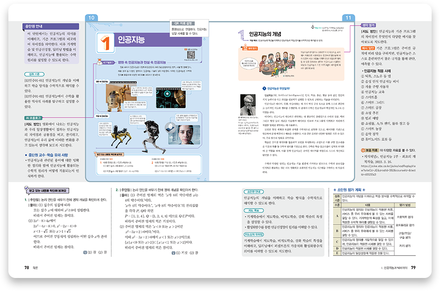Click the yellow robot dog image

121,137
